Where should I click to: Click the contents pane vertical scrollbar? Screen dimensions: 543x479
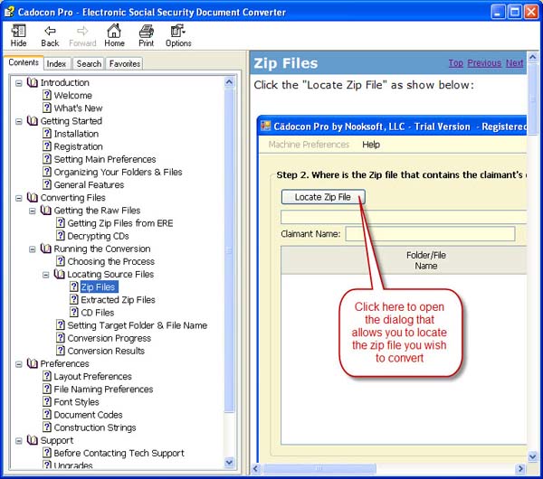pyautogui.click(x=229, y=271)
